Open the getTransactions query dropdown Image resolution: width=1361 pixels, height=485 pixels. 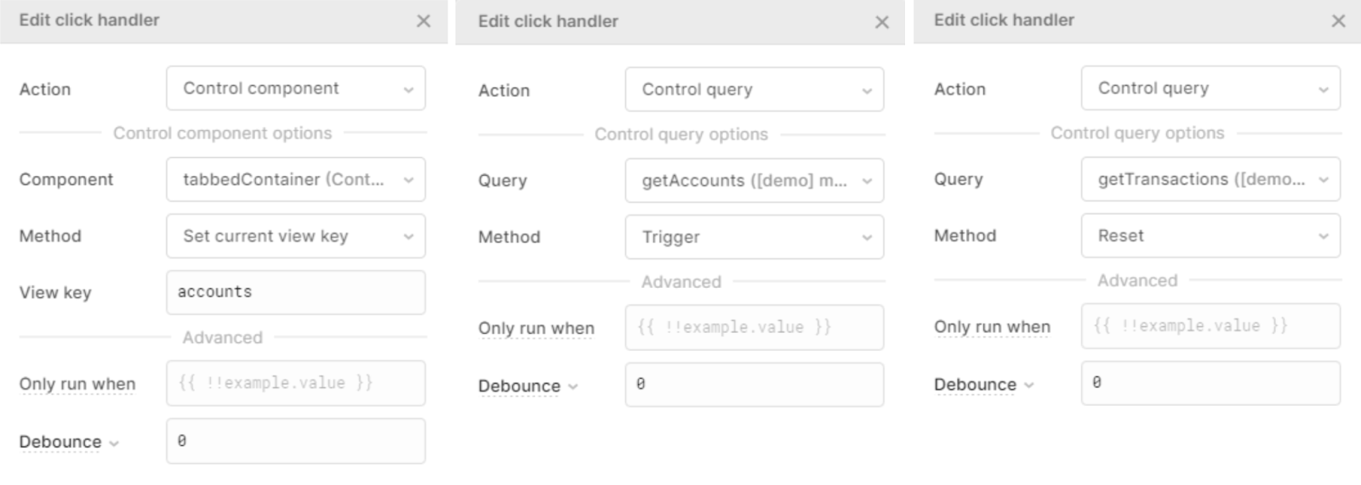point(1210,179)
